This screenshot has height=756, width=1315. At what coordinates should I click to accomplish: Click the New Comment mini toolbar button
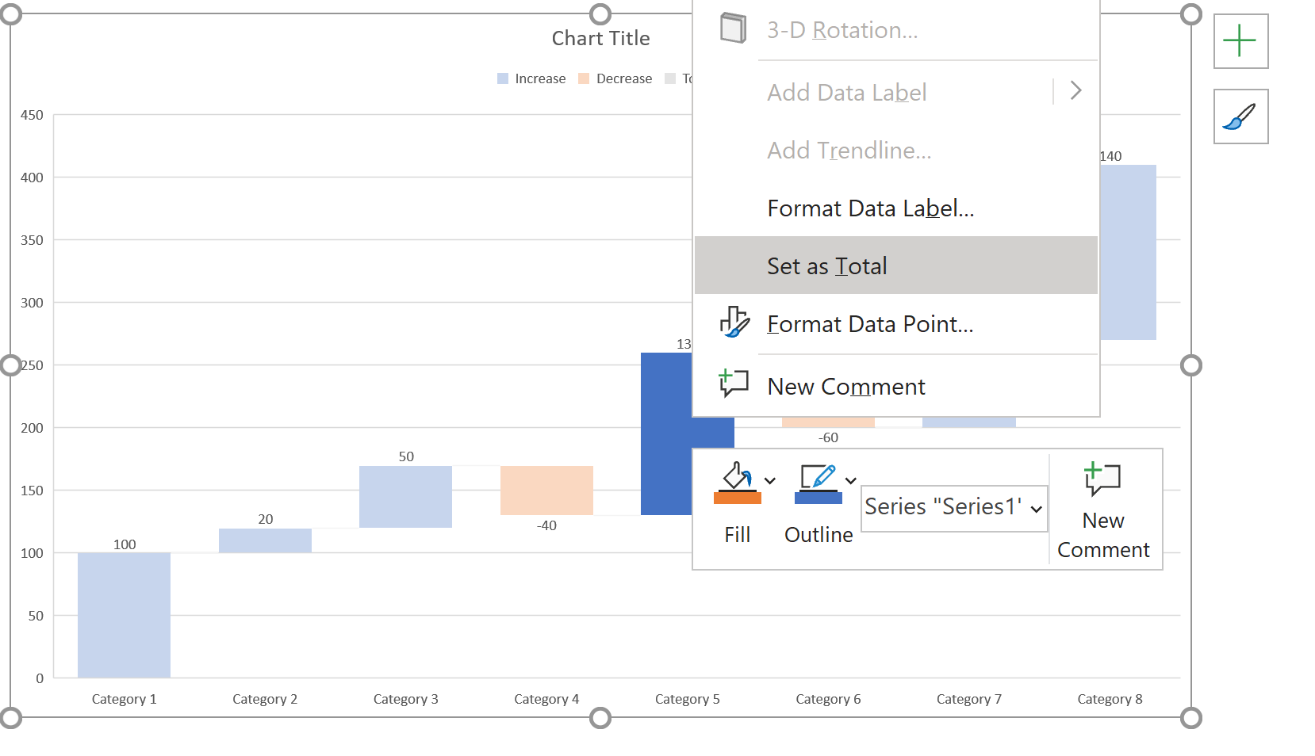[x=1103, y=510]
